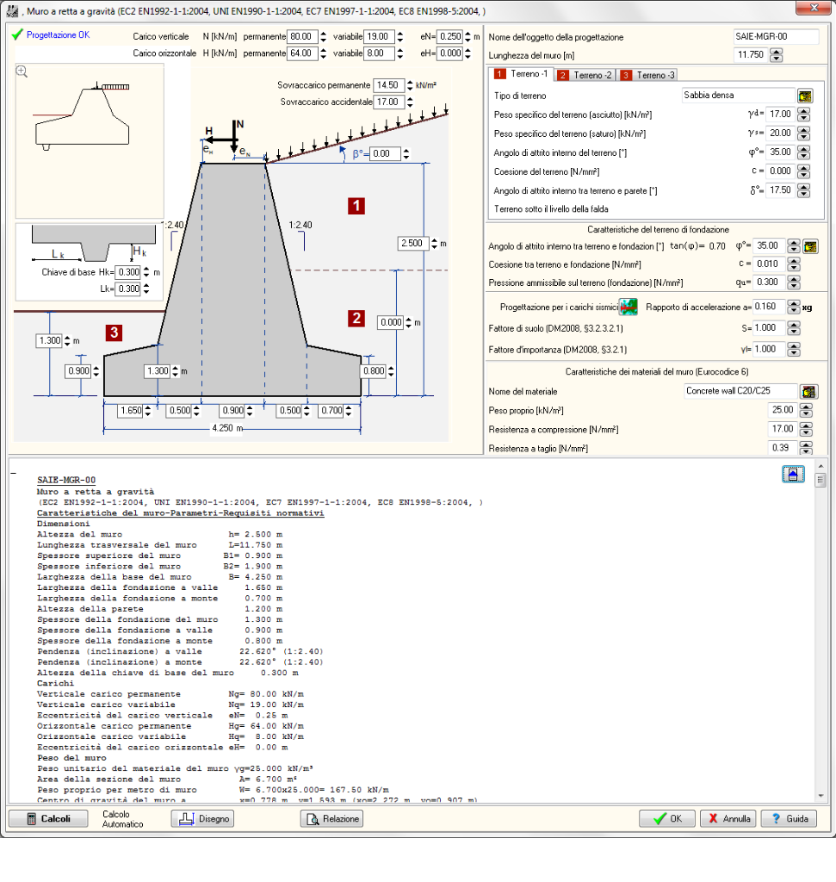Image resolution: width=836 pixels, height=882 pixels.
Task: Click the Peso proprio field 25.00
Action: click(x=782, y=410)
